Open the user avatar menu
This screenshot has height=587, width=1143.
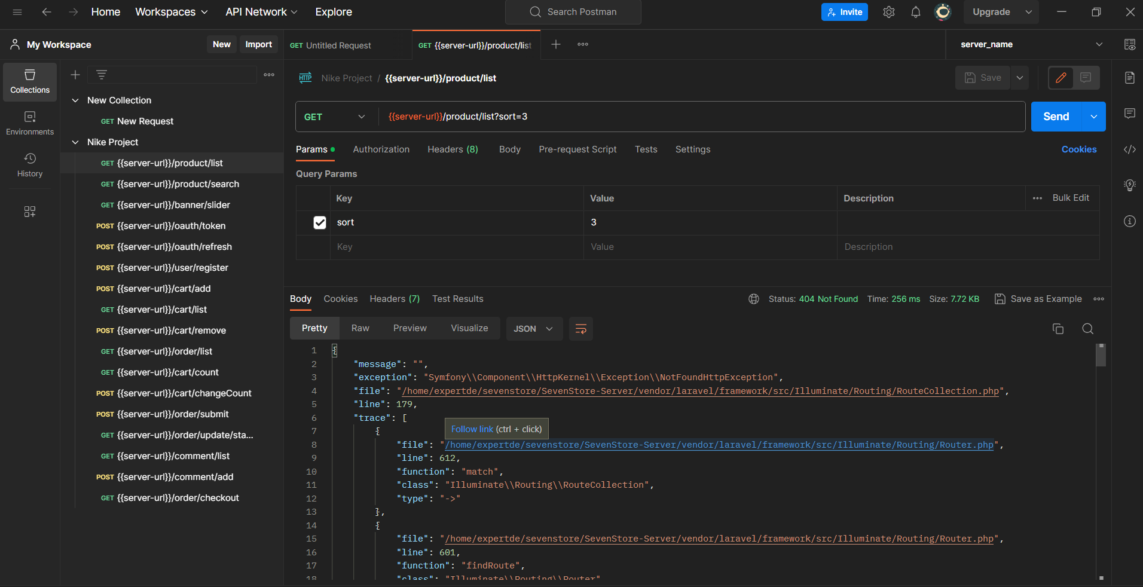(x=943, y=12)
